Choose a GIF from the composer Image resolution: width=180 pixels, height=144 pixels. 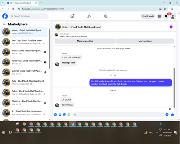69,114
